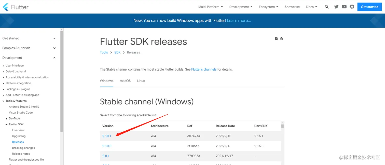The width and height of the screenshot is (385, 165).
Task: Click the 2021/12/17 release date
Action: (225, 156)
